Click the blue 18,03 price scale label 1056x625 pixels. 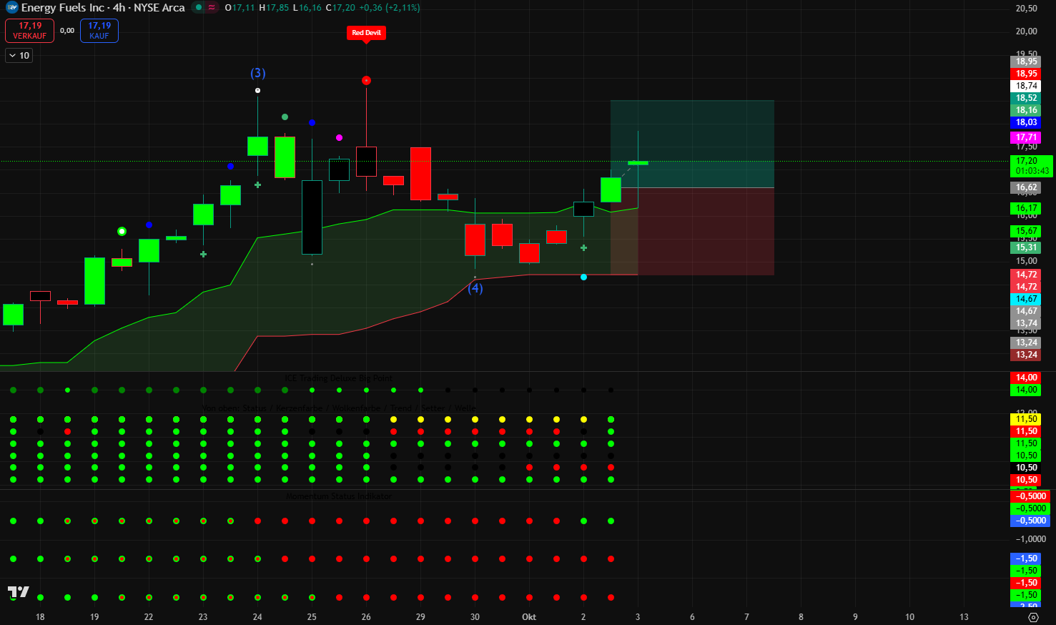1026,122
